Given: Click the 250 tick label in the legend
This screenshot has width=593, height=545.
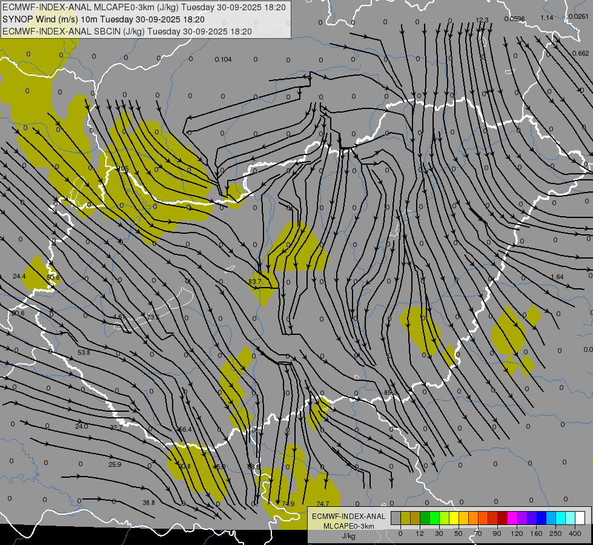Looking at the screenshot, I should [x=555, y=533].
